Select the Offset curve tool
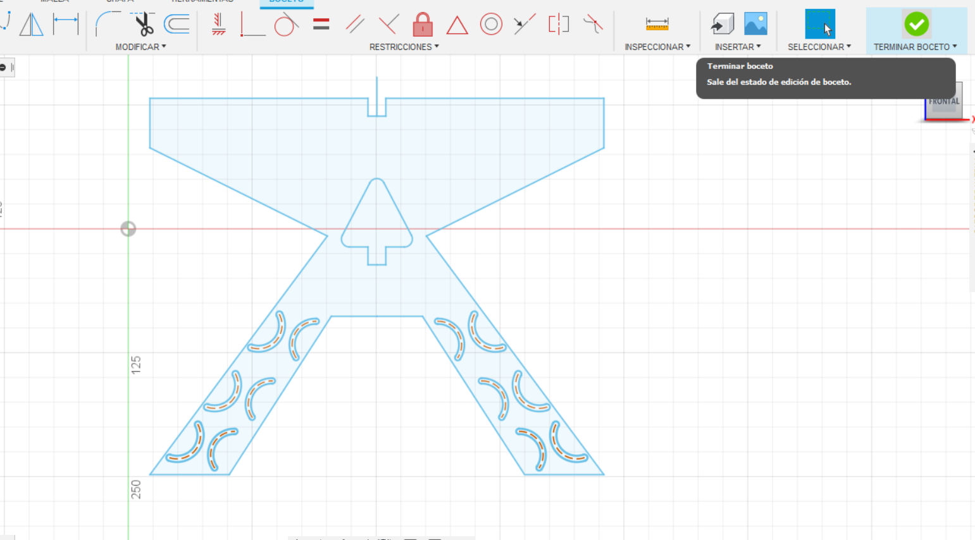Screen dimensions: 975x540 click(177, 24)
